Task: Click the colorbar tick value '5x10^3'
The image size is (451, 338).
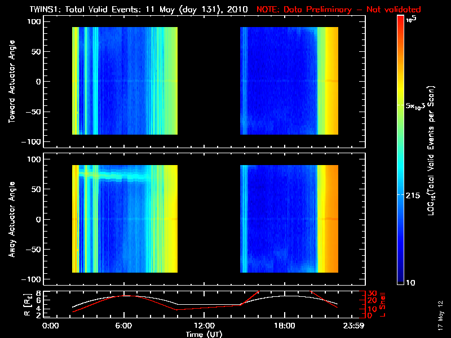Action: click(415, 106)
